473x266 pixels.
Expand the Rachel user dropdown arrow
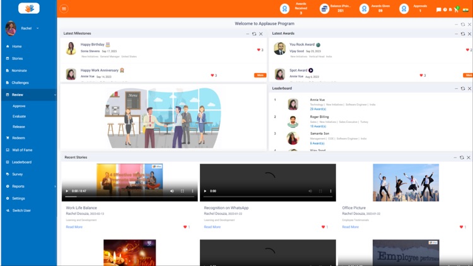[37, 28]
